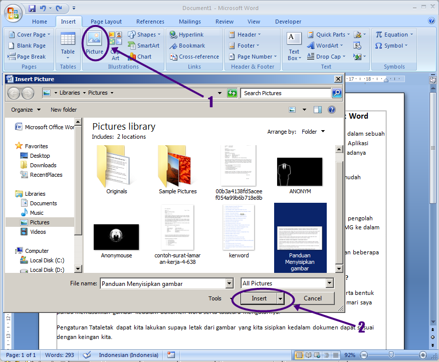
Task: Select the kerword picture thumbnail
Action: pyautogui.click(x=239, y=231)
